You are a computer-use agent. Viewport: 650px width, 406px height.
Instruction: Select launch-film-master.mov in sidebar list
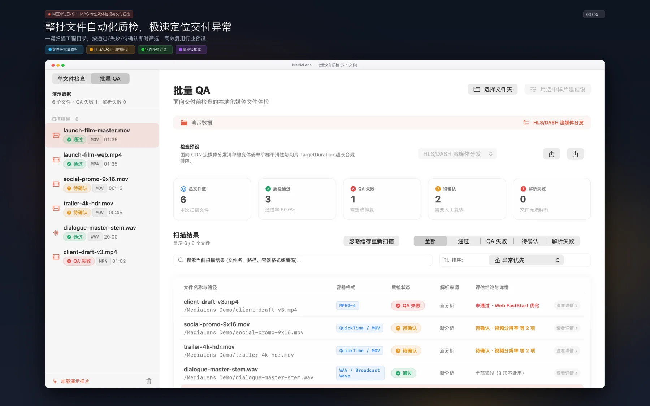click(x=102, y=135)
